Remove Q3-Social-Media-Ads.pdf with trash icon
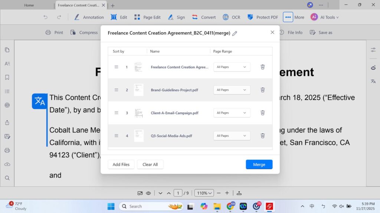This screenshot has height=213, width=380. coord(262,136)
